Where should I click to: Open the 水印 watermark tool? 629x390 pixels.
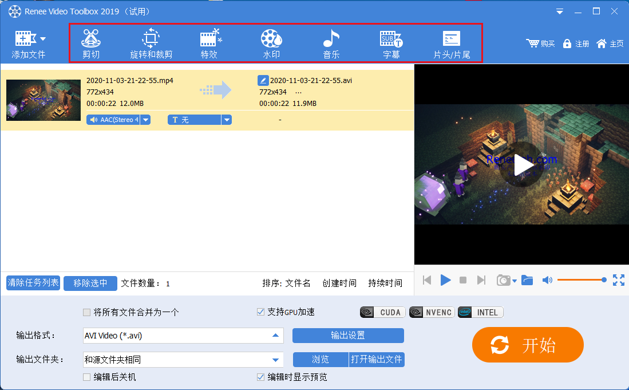(272, 44)
